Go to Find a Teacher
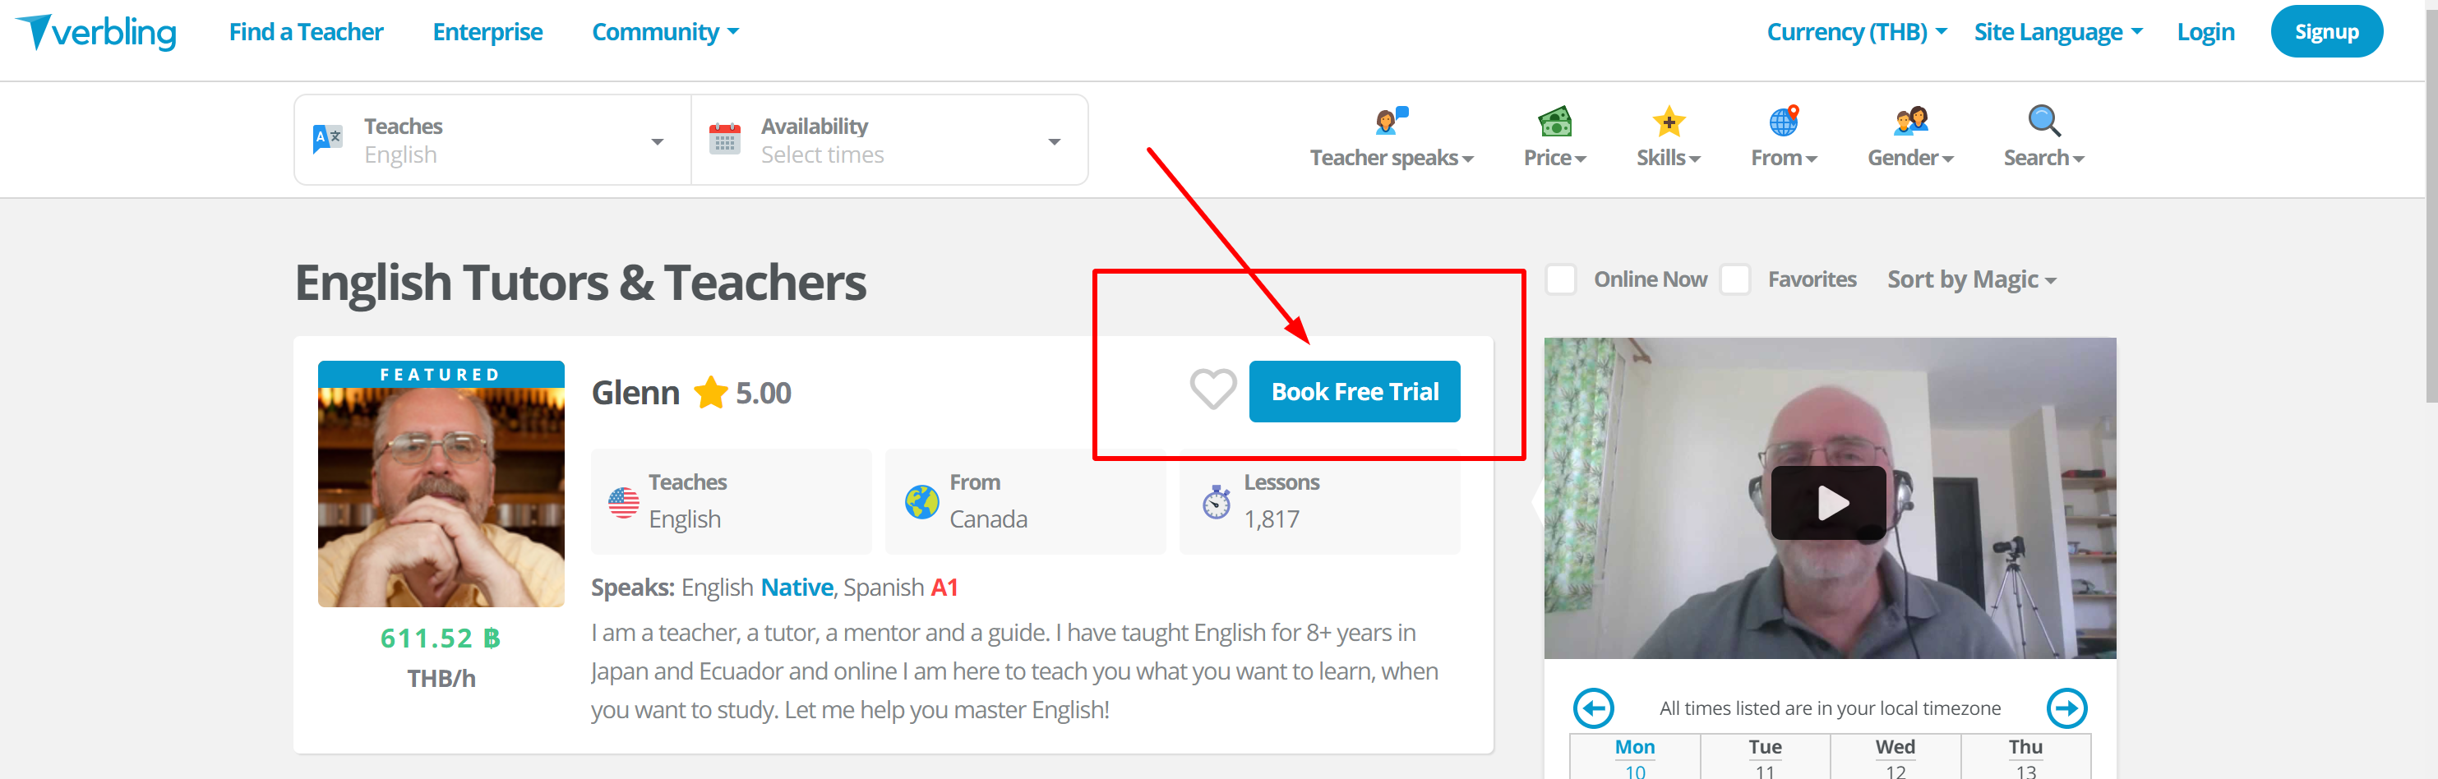The image size is (2438, 779). point(306,32)
